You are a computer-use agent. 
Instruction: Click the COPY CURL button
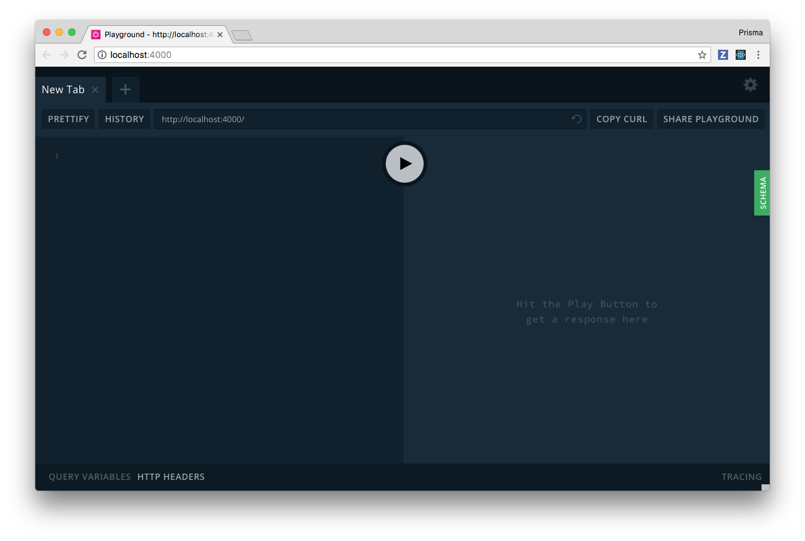tap(621, 119)
